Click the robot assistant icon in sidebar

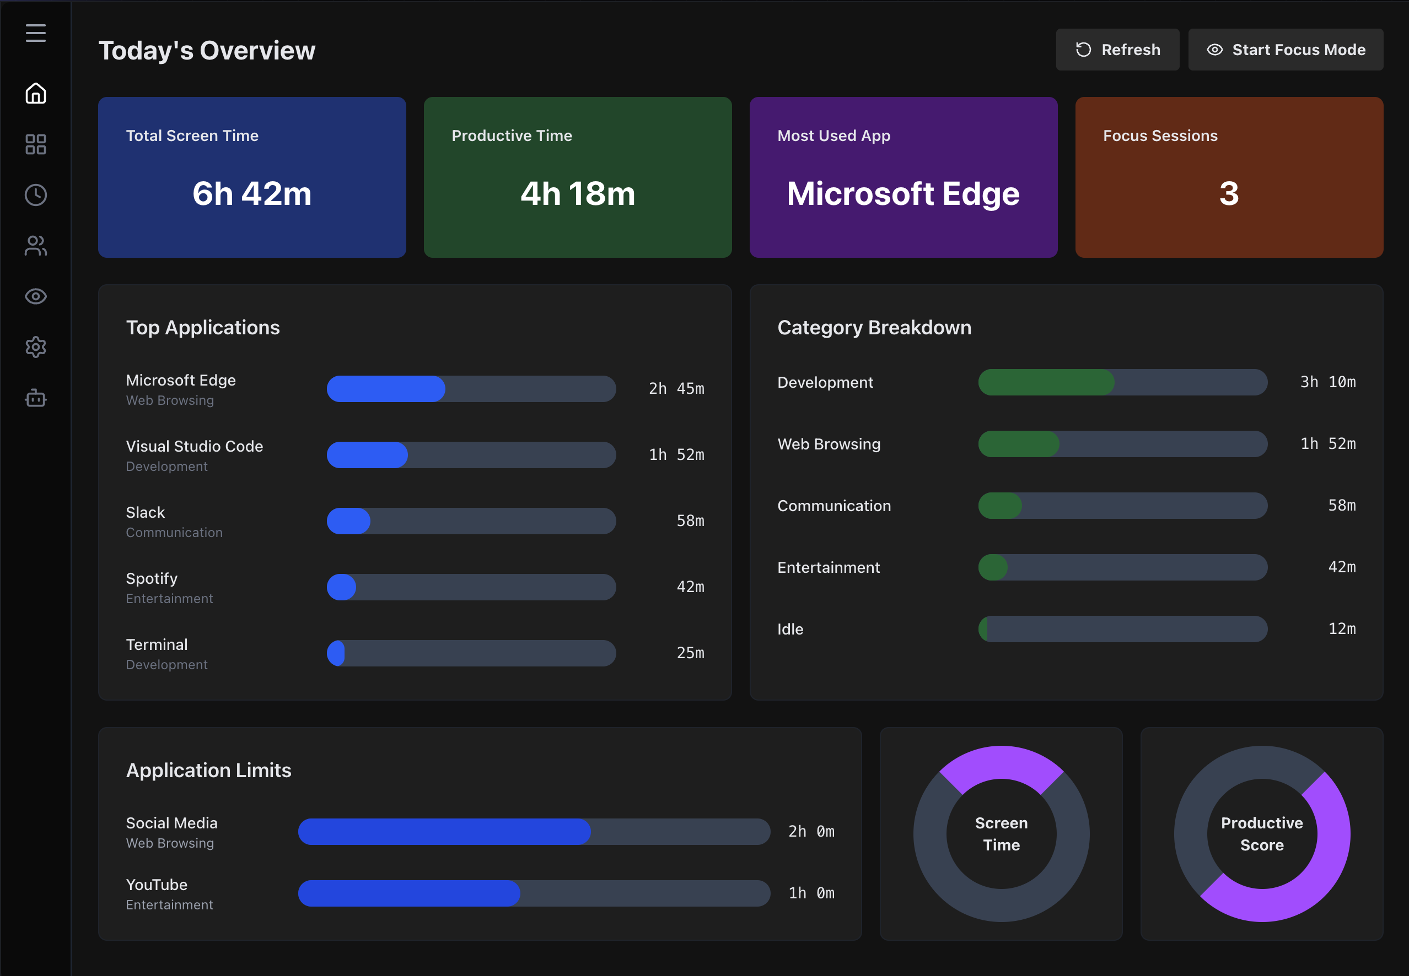point(35,398)
